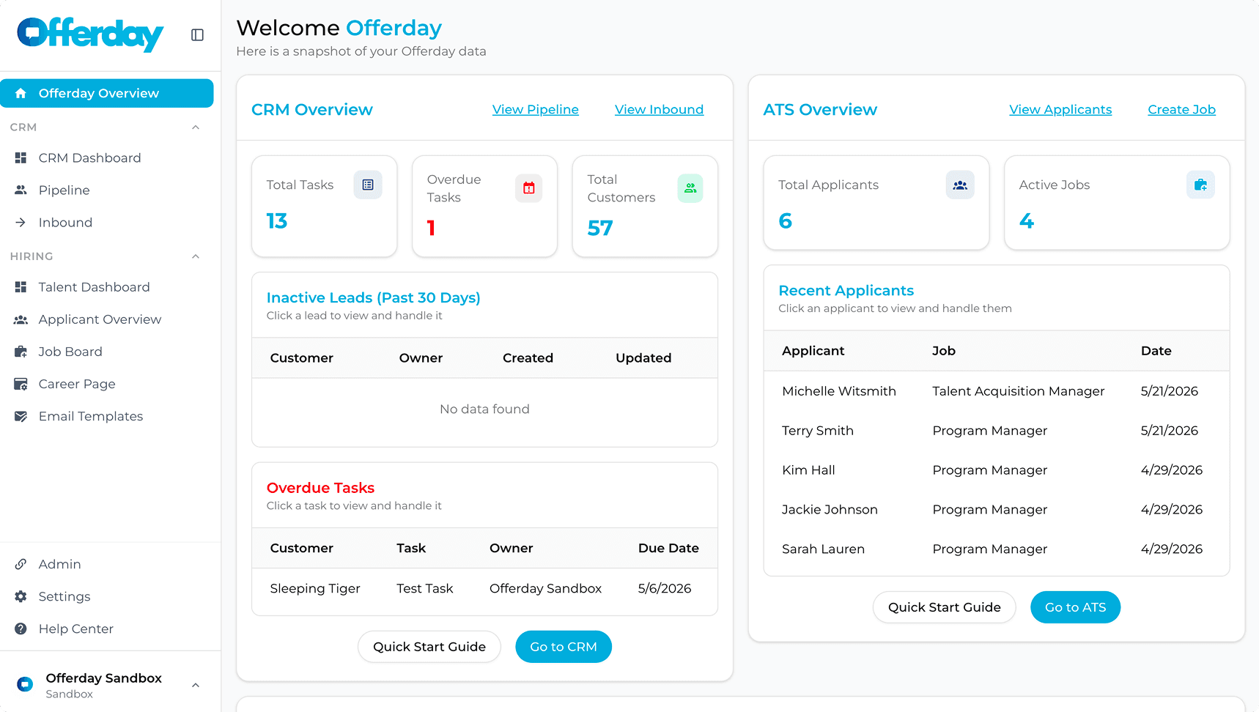The image size is (1259, 712).
Task: Collapse the CRM sidebar section
Action: click(196, 127)
